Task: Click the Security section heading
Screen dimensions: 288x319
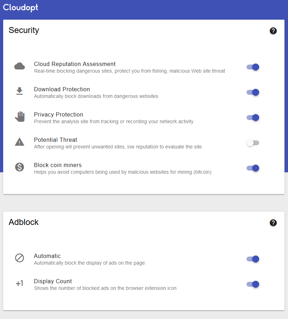Action: [x=24, y=30]
